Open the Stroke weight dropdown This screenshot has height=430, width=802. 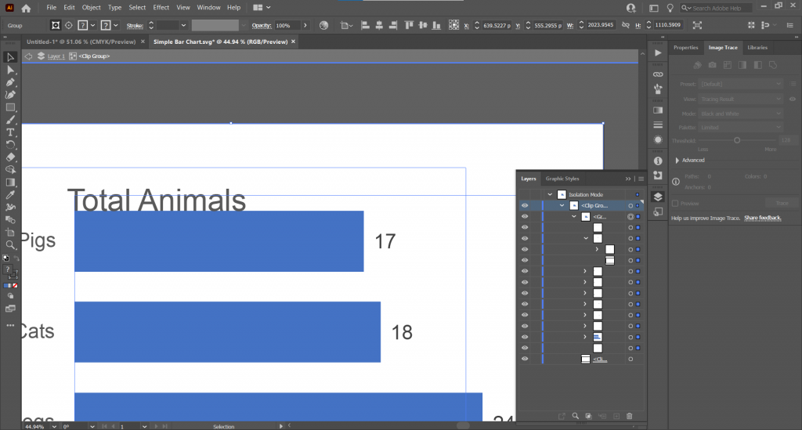pos(183,25)
